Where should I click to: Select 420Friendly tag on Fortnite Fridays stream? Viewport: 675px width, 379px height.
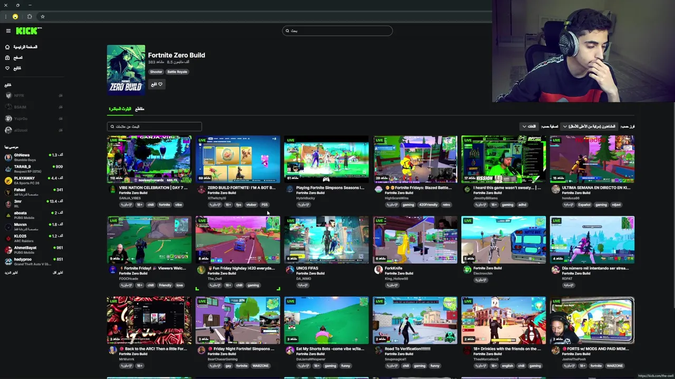429,205
